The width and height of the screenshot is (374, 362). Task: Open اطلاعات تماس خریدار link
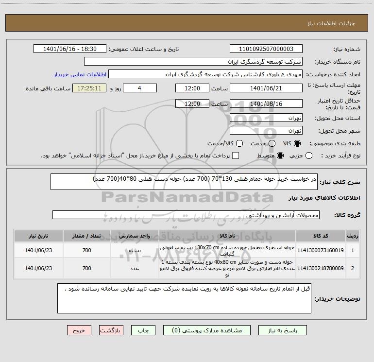tap(80, 74)
